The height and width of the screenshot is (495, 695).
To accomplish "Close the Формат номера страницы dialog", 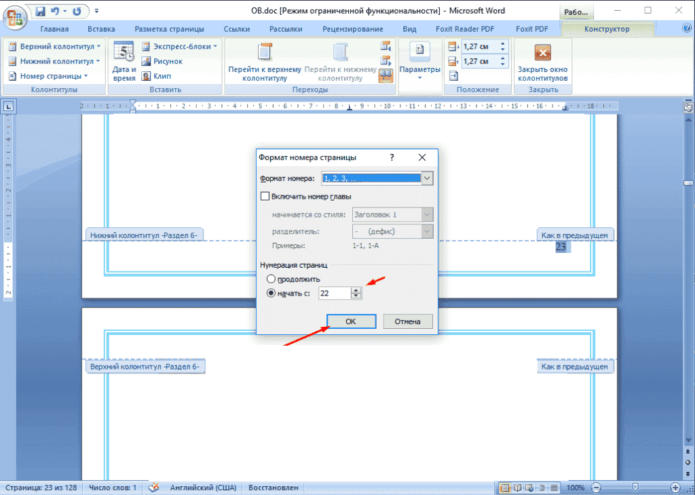I will pyautogui.click(x=422, y=157).
